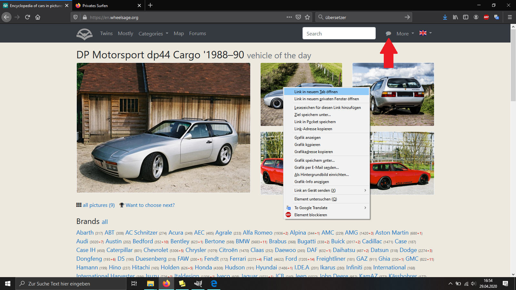
Task: Open Task View on the taskbar
Action: [x=134, y=284]
